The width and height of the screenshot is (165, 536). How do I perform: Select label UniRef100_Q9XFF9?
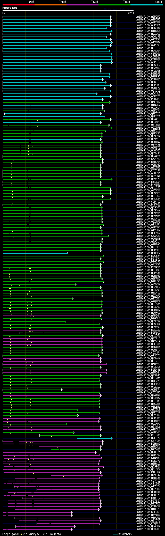click(x=148, y=424)
